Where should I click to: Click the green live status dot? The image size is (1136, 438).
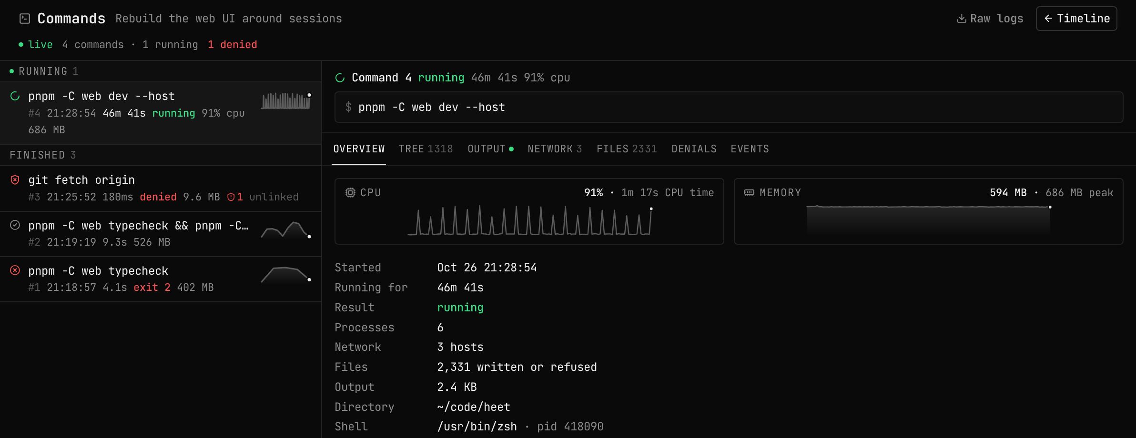pos(21,45)
